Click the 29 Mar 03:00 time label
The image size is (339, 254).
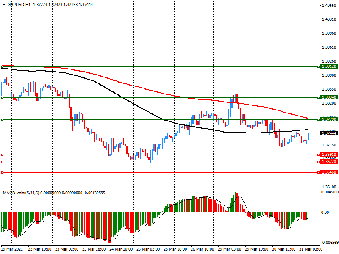(x=230, y=250)
